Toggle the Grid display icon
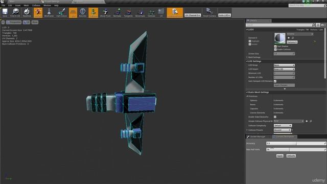The width and height of the screenshot is (327, 184). point(73,12)
